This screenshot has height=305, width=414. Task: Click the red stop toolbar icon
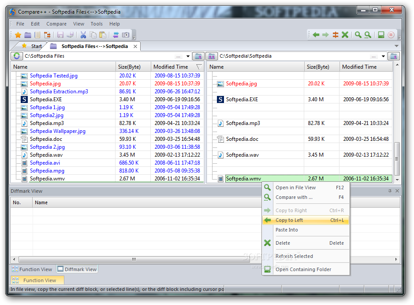point(391,35)
